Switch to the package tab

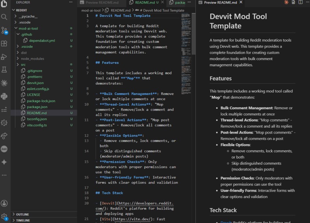(x=177, y=2)
